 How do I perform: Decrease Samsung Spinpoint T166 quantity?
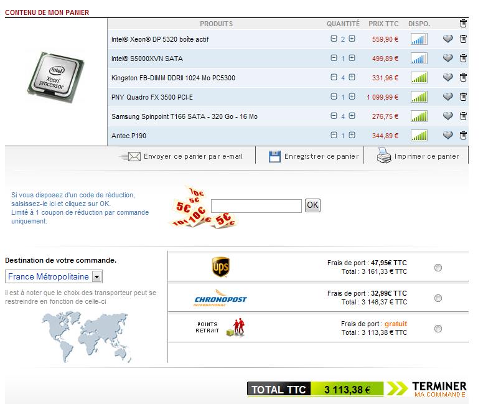point(334,116)
